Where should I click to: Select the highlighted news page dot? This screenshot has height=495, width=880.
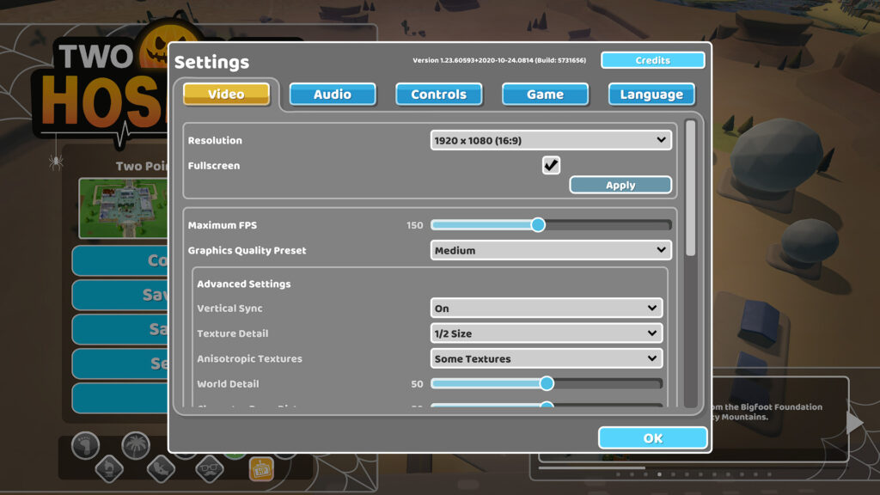[x=659, y=474]
